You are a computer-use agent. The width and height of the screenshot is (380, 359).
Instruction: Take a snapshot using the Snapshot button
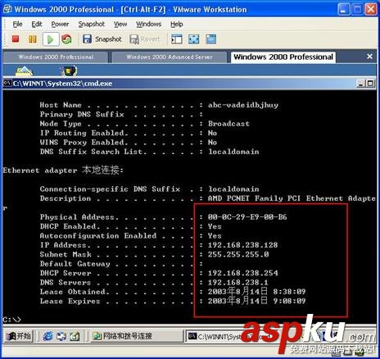tap(102, 39)
